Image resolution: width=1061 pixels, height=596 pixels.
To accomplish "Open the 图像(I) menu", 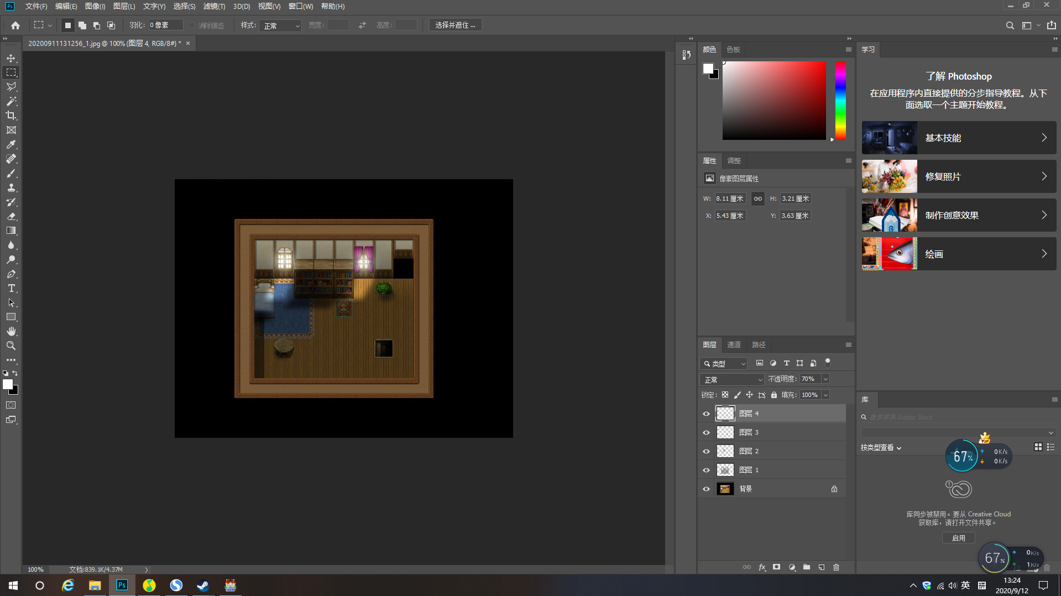I will pos(95,6).
